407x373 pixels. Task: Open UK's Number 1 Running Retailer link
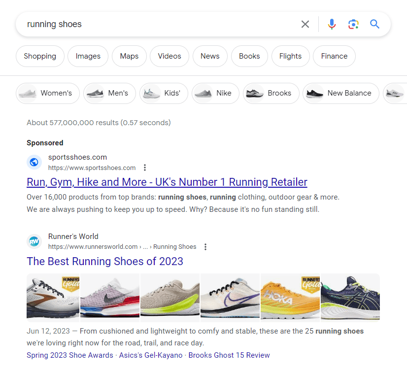tap(167, 182)
